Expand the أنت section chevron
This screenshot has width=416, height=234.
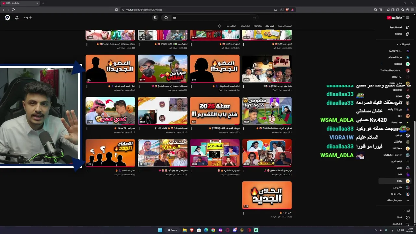[x=404, y=211]
